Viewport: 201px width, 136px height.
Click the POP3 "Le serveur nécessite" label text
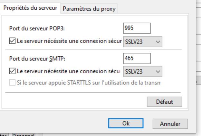point(68,42)
